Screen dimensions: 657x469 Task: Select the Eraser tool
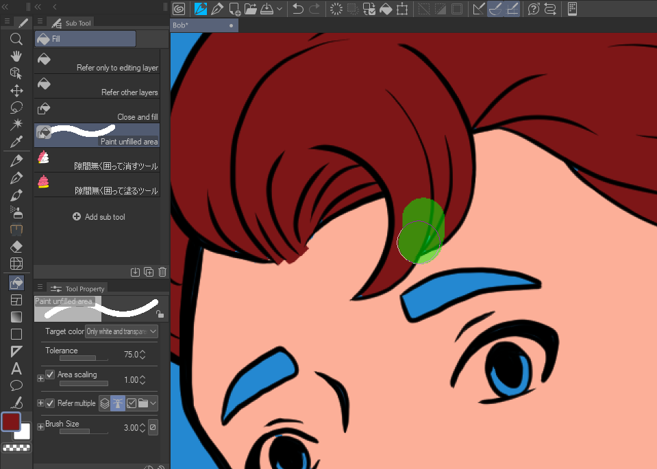(16, 246)
